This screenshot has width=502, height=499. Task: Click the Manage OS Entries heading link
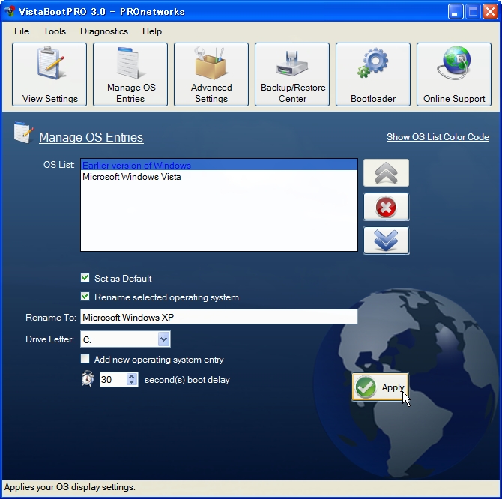pos(91,137)
